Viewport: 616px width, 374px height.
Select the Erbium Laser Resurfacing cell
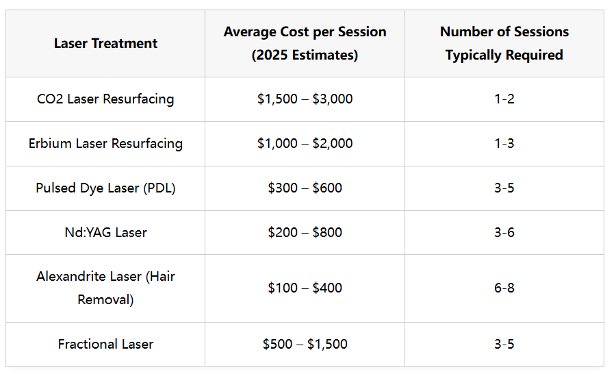click(x=105, y=143)
